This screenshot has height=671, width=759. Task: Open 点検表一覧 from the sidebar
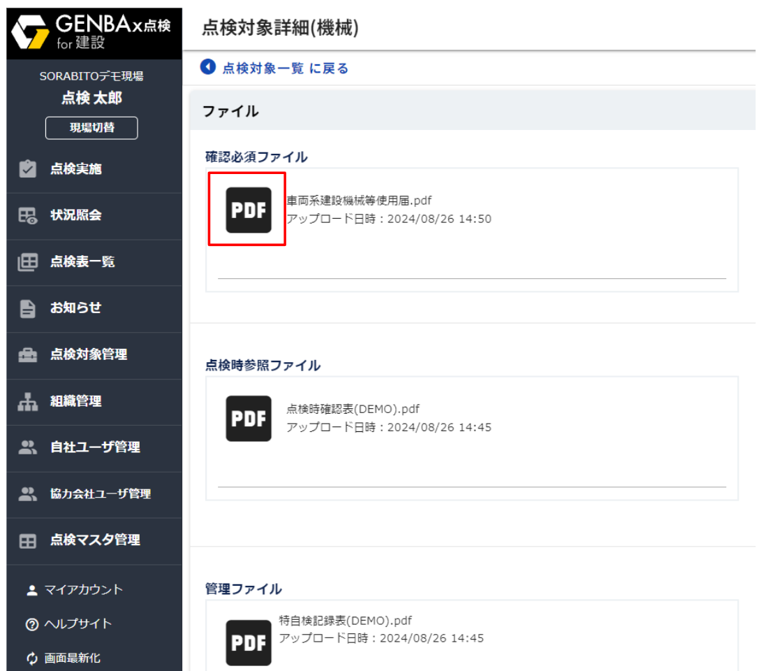(x=82, y=262)
